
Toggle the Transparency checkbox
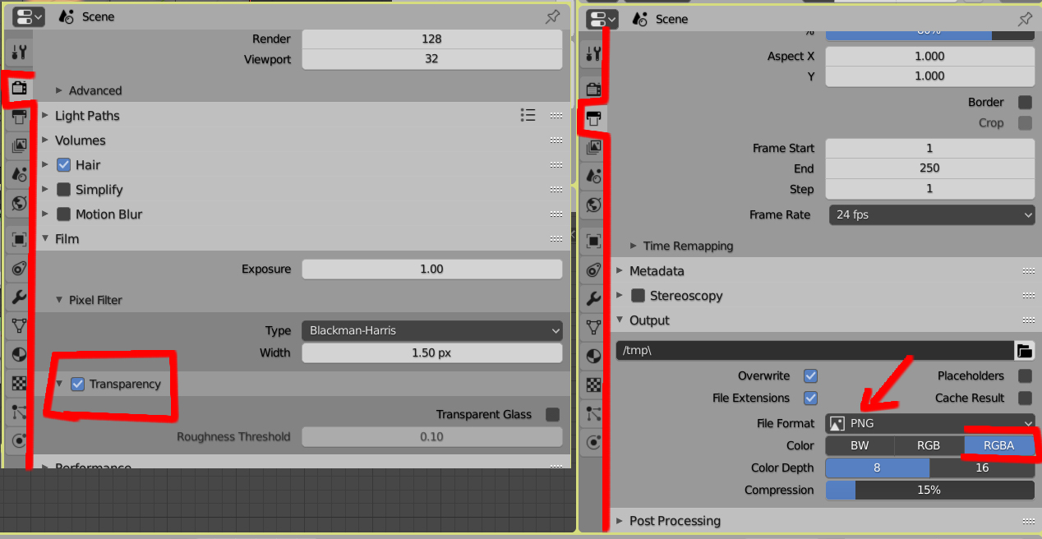(x=78, y=384)
